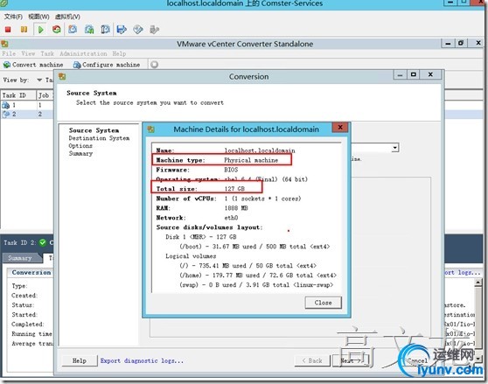Screen dimensions: 488x384
Task: Click the green check status icon for Task ID 2
Action: pyautogui.click(x=43, y=242)
